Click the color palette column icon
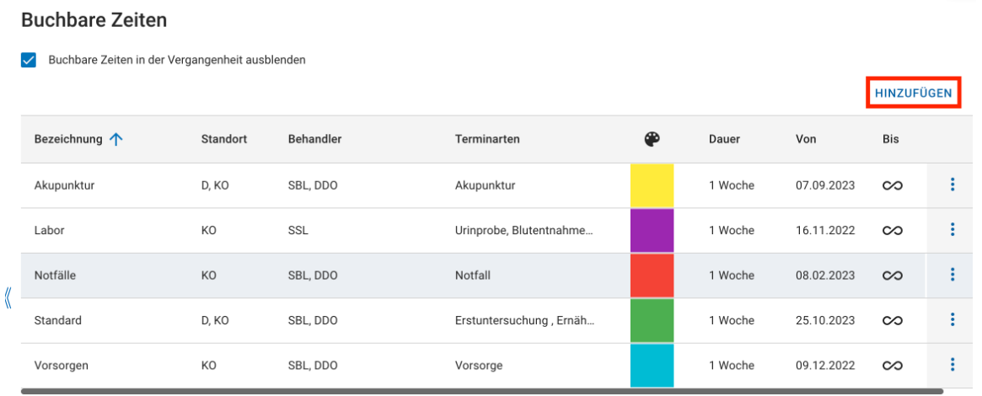This screenshot has height=396, width=982. click(x=652, y=139)
